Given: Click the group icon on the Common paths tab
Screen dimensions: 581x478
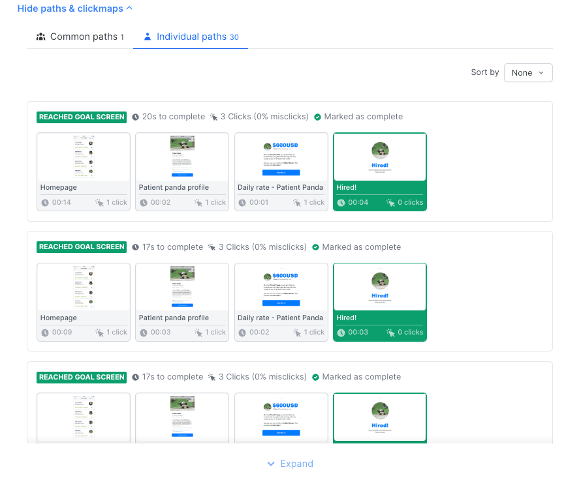Looking at the screenshot, I should point(42,37).
